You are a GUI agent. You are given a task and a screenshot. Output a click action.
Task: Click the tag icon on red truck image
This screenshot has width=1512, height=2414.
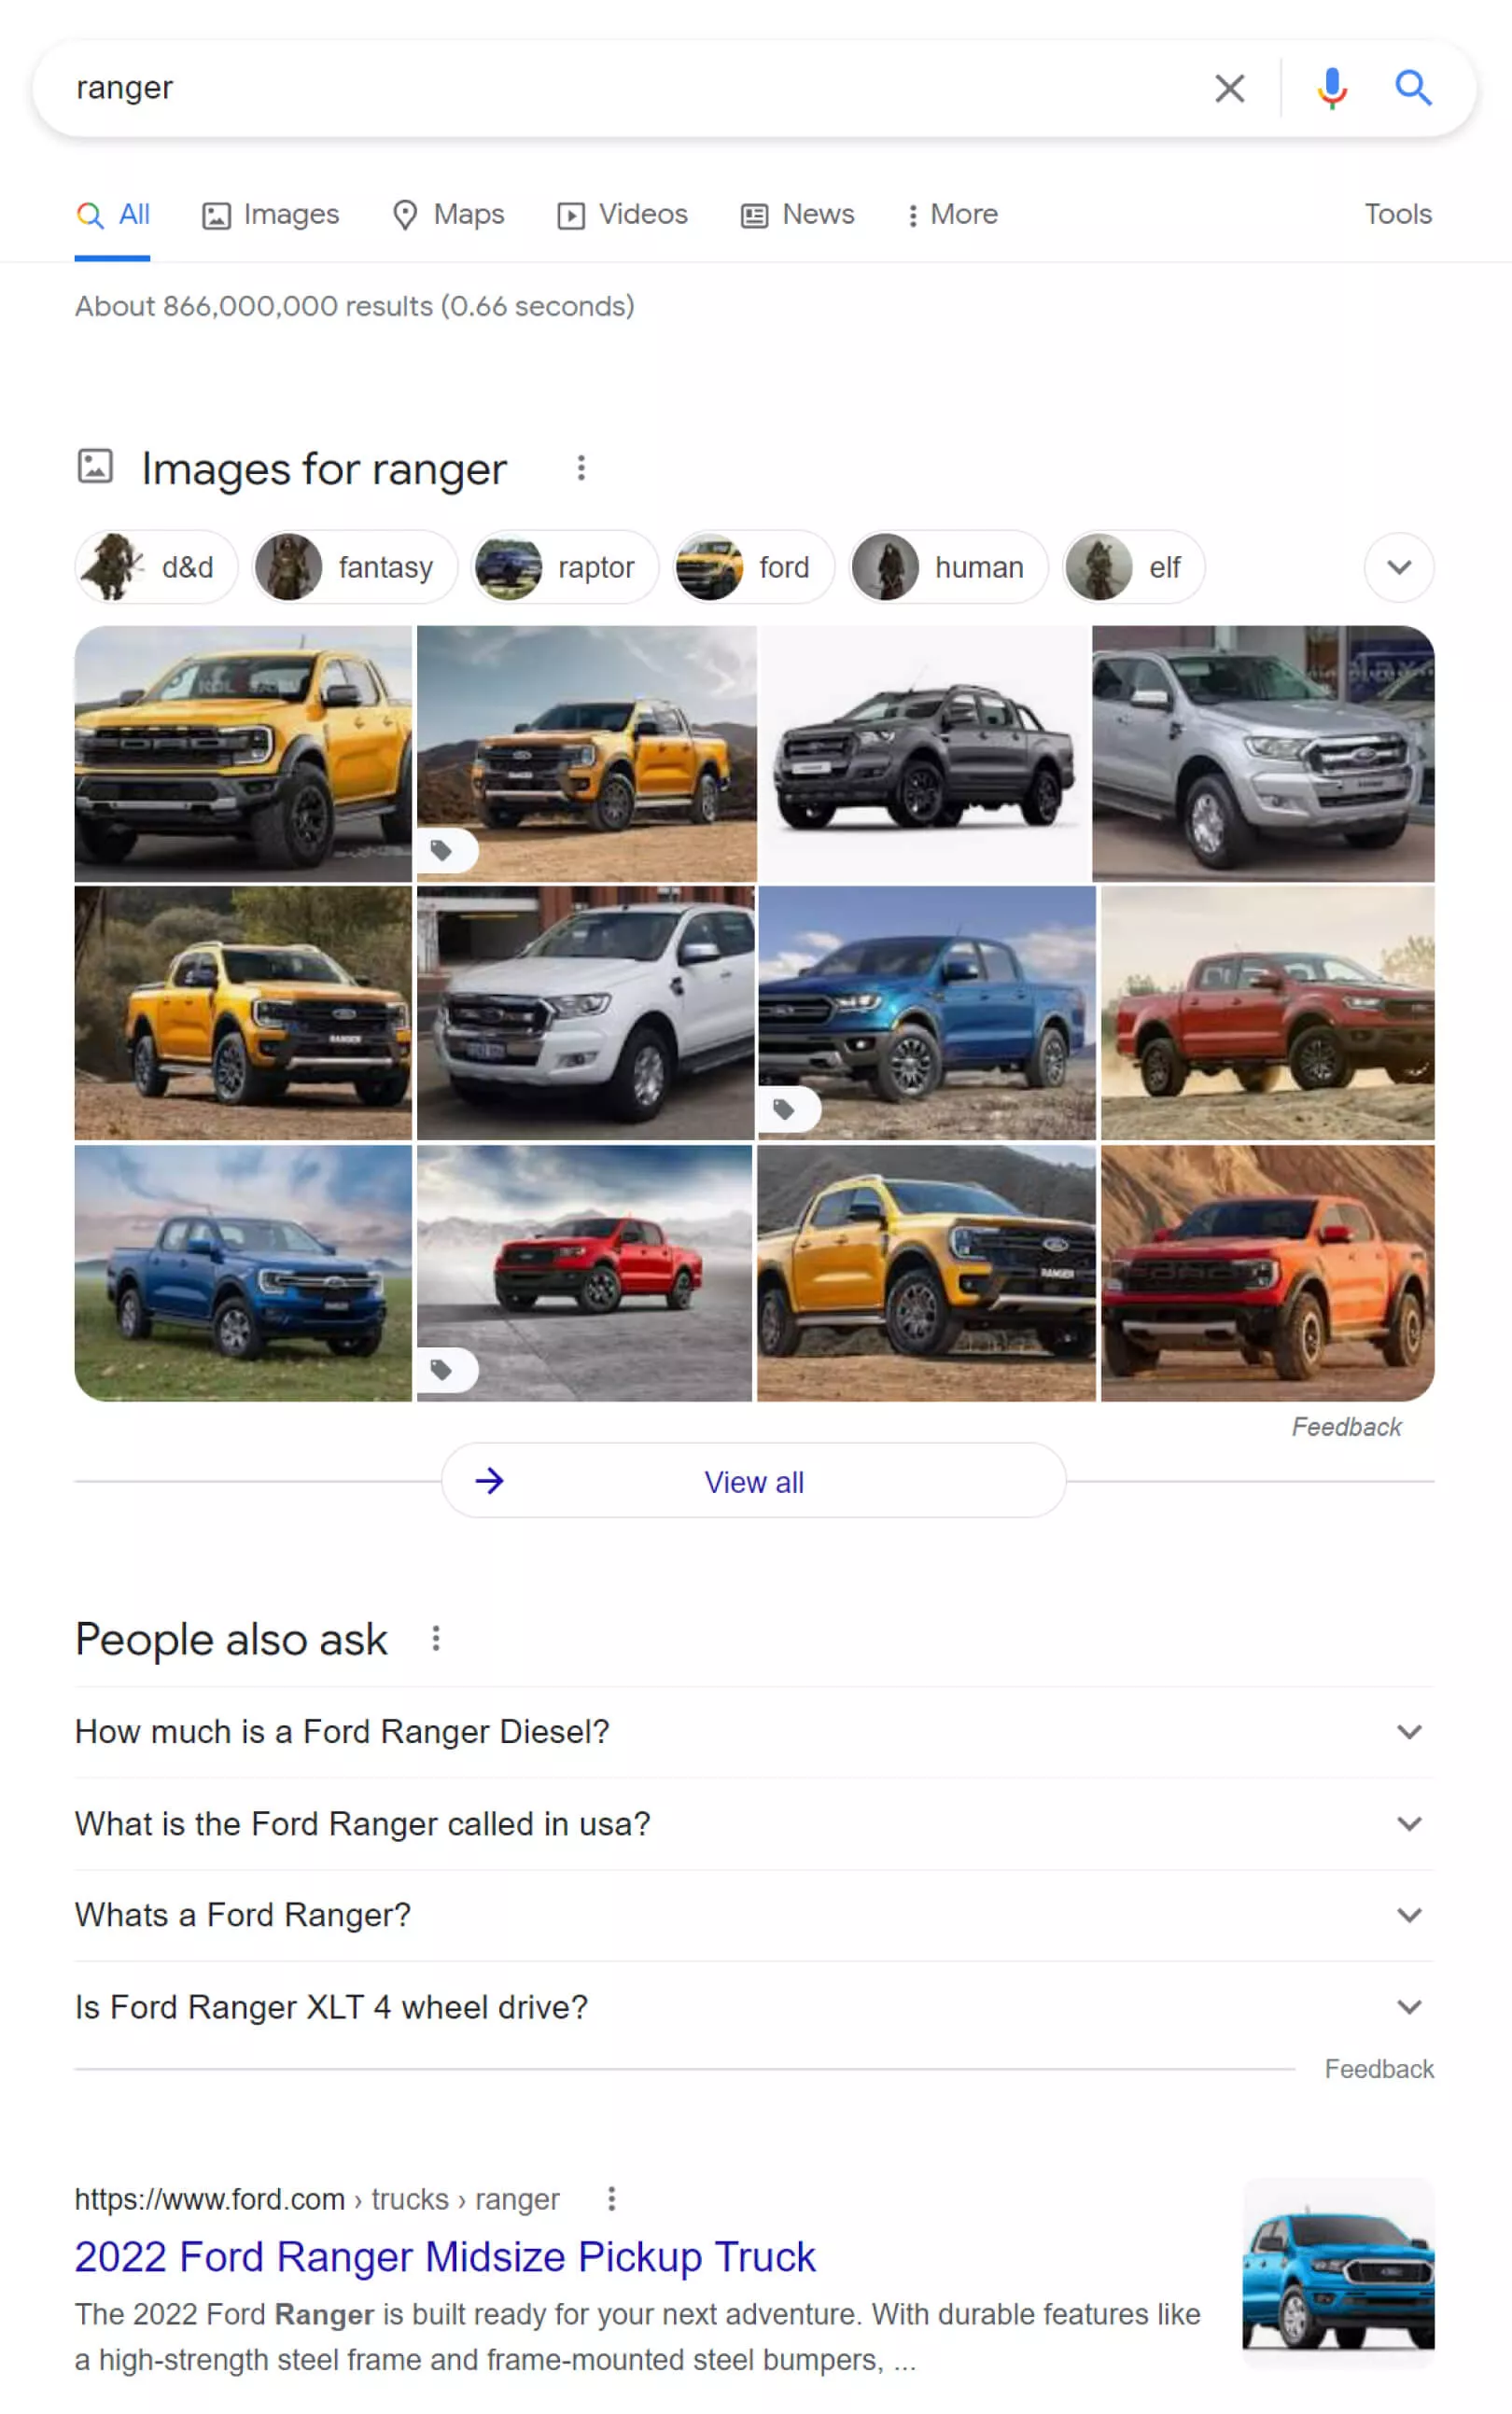click(x=442, y=1370)
